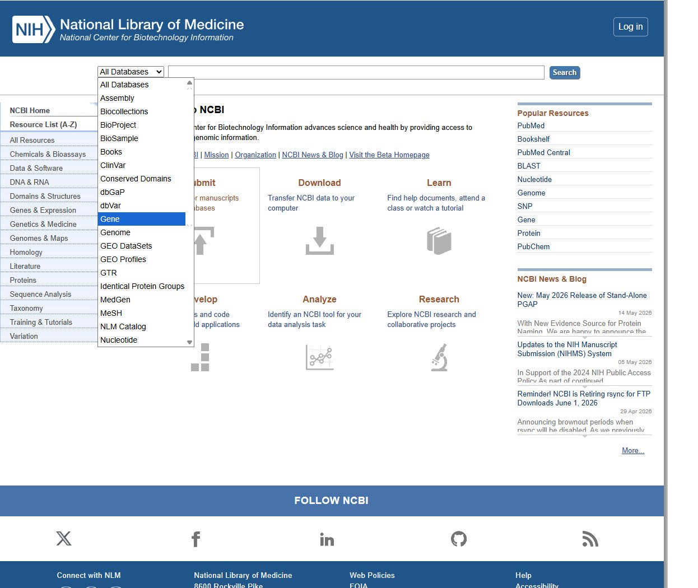Choose Identical Protein Groups option
Image resolution: width=698 pixels, height=588 pixels.
pyautogui.click(x=141, y=286)
